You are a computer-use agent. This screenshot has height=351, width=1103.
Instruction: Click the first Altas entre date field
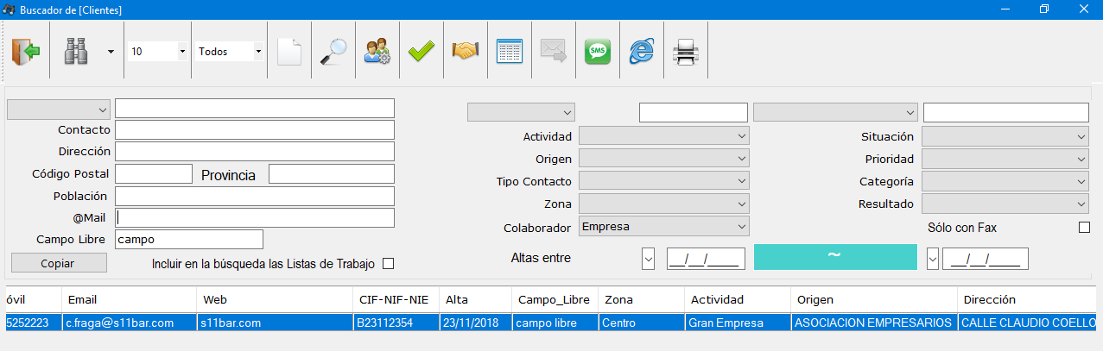click(x=706, y=258)
